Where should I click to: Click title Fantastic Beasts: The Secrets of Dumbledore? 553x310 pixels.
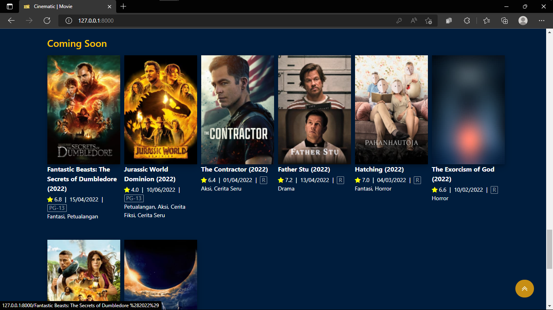(82, 179)
